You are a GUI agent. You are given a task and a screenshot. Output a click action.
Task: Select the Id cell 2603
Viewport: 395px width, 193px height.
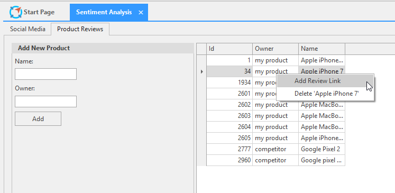[229, 116]
